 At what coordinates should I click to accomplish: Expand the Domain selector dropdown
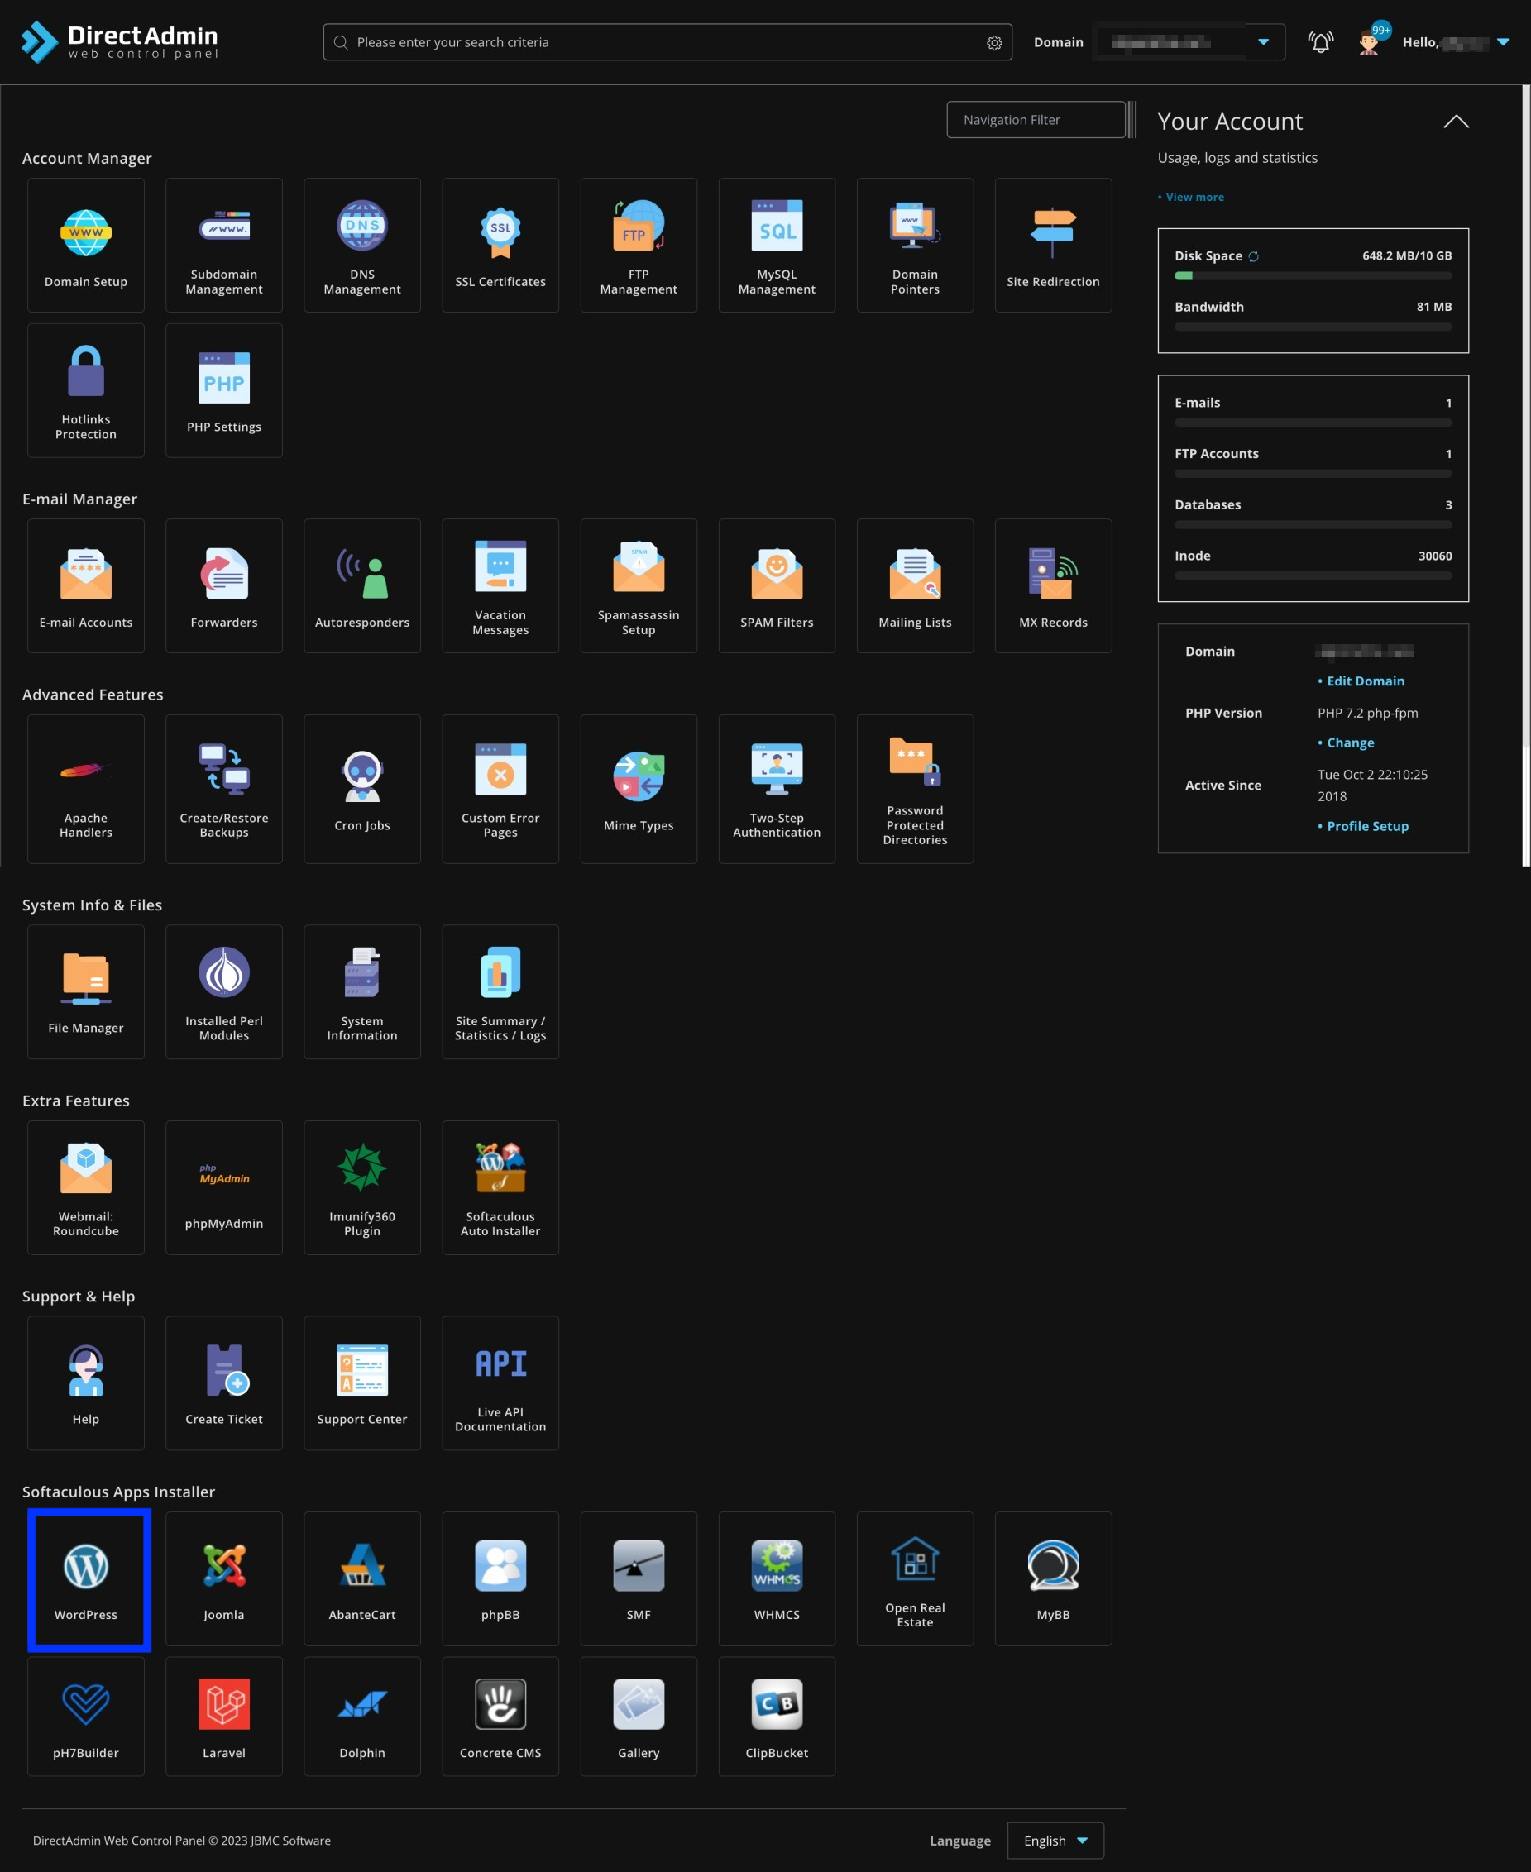tap(1263, 42)
